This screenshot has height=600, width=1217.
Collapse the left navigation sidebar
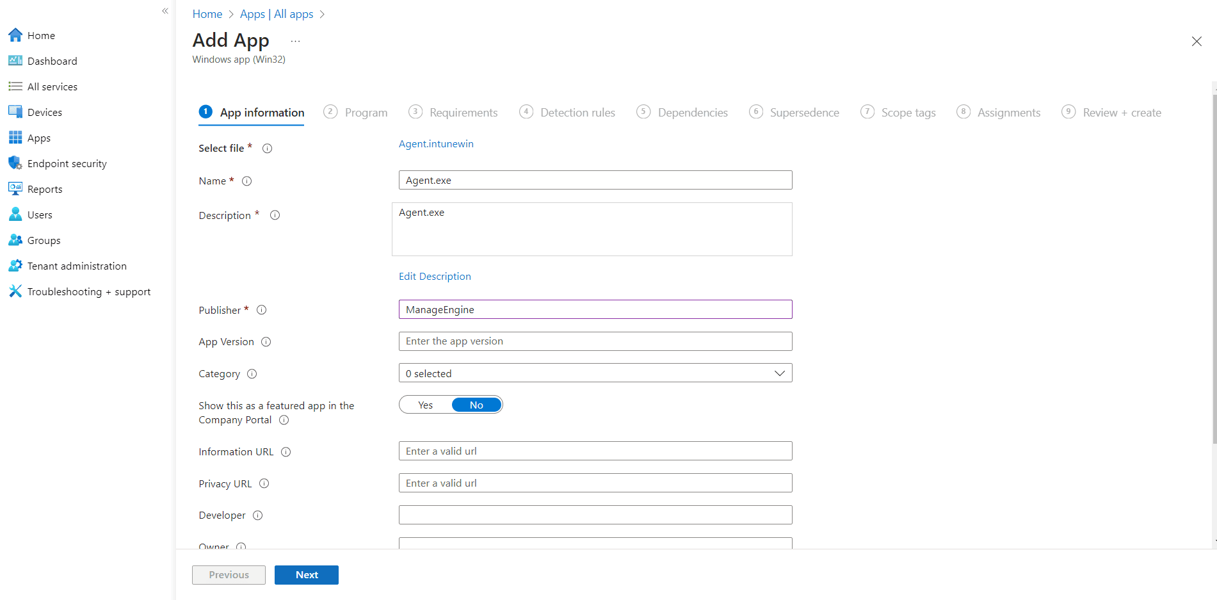165,11
